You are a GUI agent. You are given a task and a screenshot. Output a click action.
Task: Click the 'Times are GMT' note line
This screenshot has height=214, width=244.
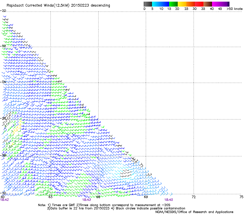point(104,205)
